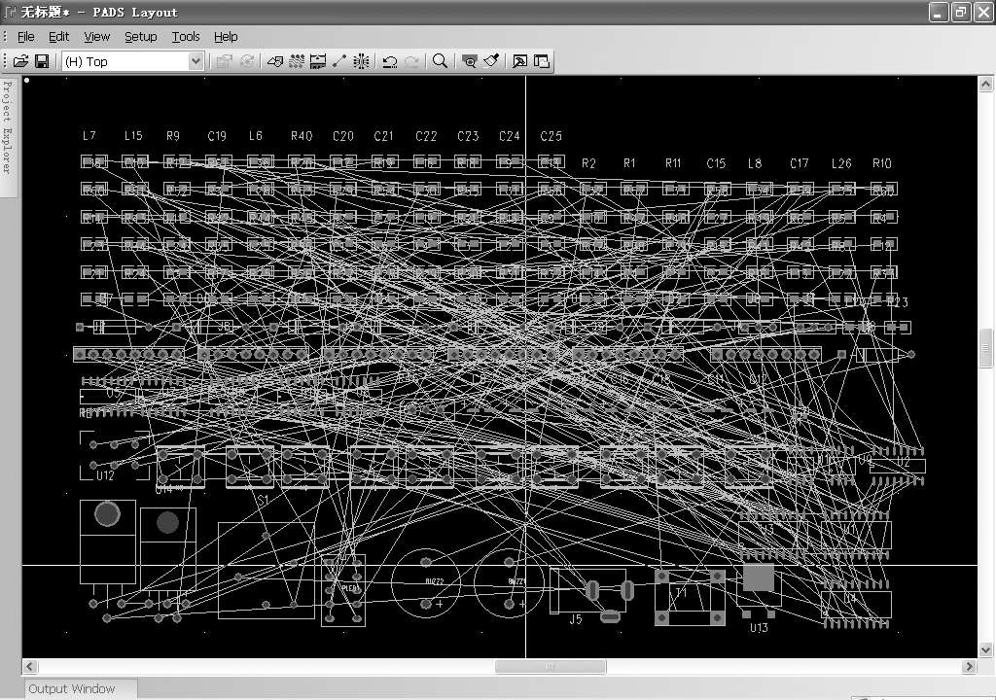Open the Edit menu

pos(58,37)
